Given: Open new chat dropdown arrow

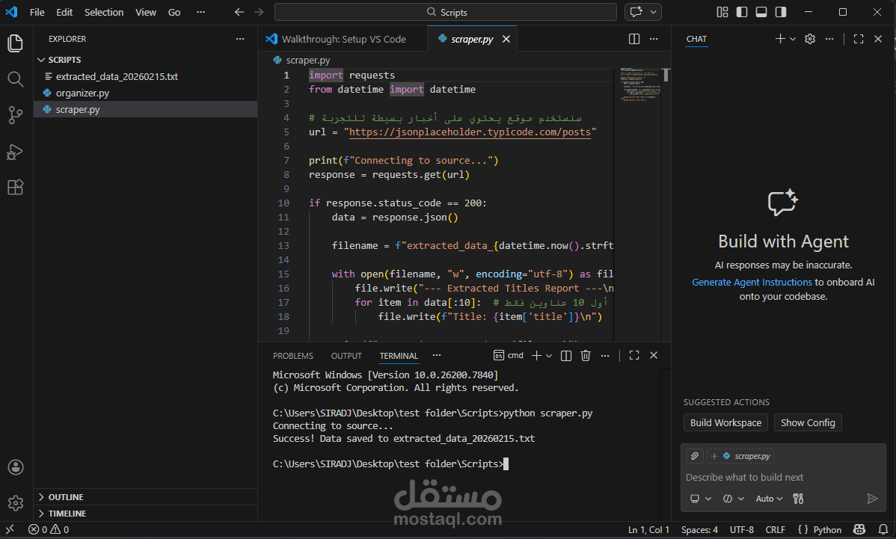Looking at the screenshot, I should (x=793, y=39).
